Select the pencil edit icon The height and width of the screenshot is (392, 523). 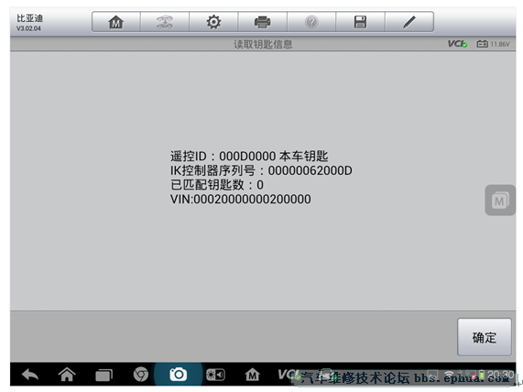(x=409, y=22)
